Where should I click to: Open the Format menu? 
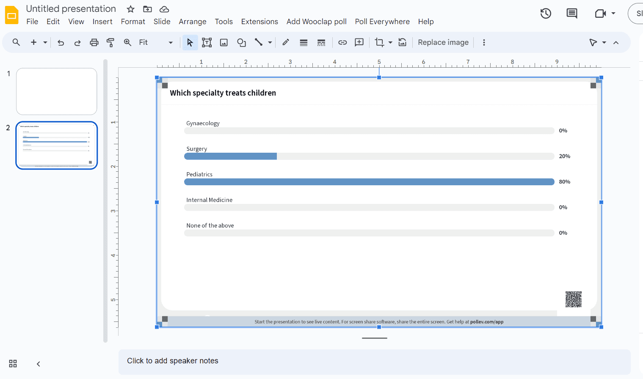pos(133,22)
